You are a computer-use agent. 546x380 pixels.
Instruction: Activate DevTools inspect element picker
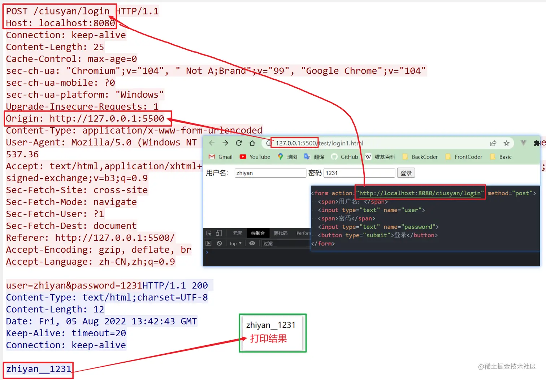pyautogui.click(x=209, y=233)
